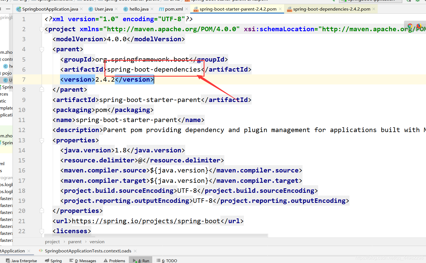Screen dimensions: 426x263
Task: Click the parent closing fold marker line 8
Action: pos(42,89)
